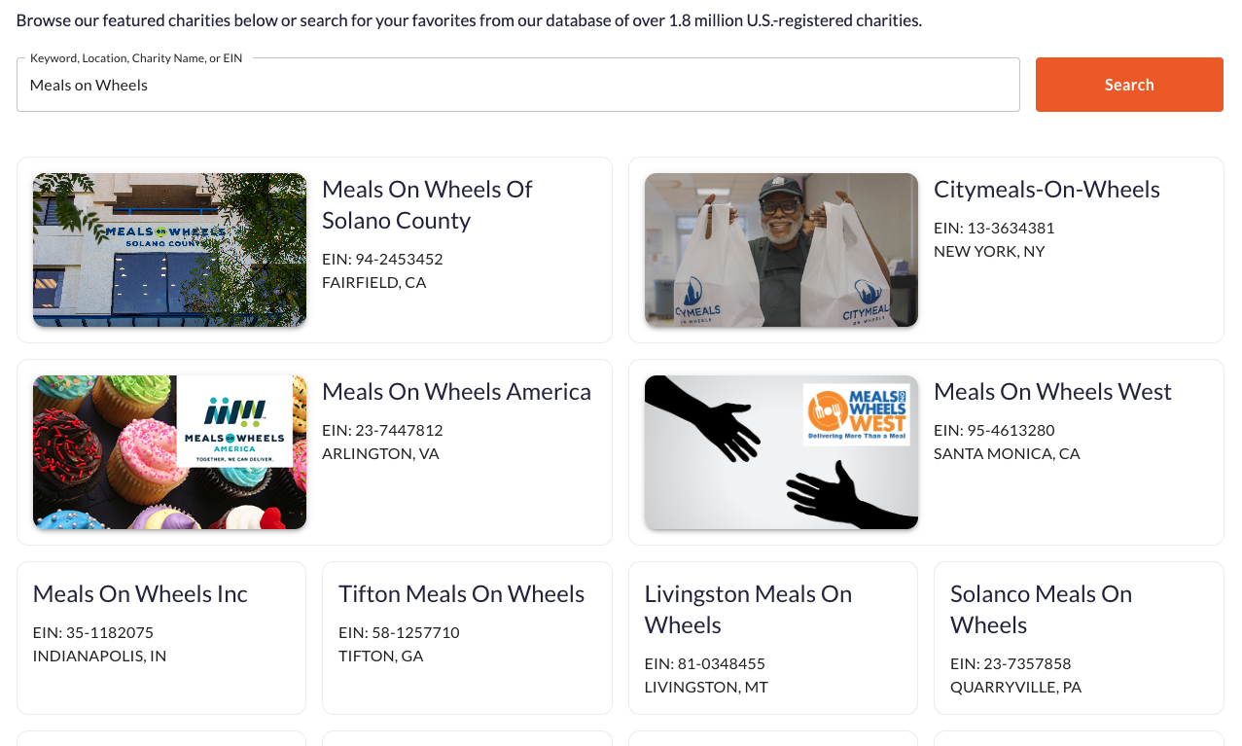The width and height of the screenshot is (1242, 746).
Task: Open the Meals On Wheels America title
Action: (x=456, y=391)
